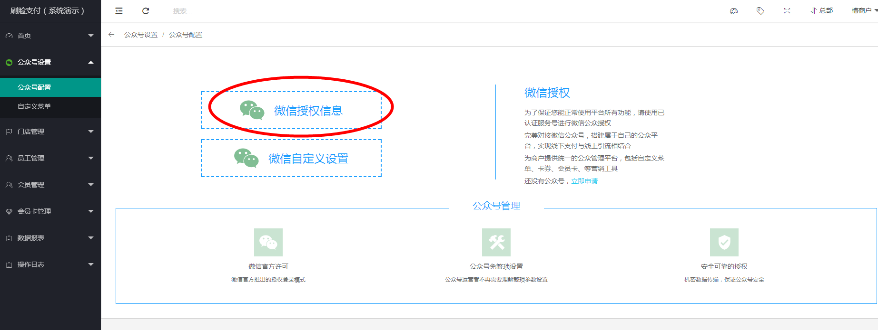Click the flag icon beside 门店管理
878x330 pixels.
[9, 132]
